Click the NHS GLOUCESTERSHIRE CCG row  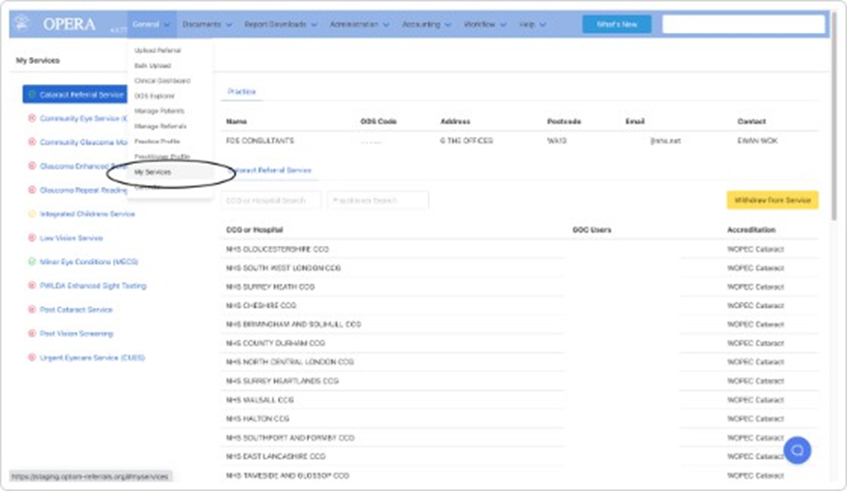[x=520, y=249]
